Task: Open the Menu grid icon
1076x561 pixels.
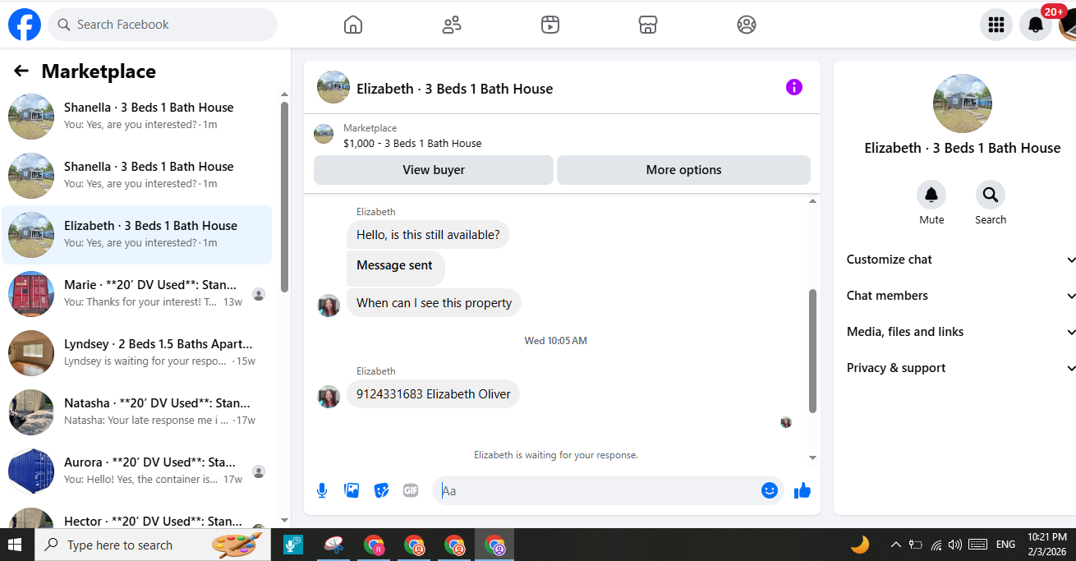Action: [x=996, y=25]
